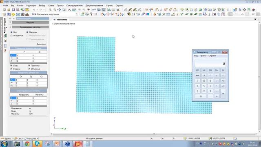261x147 pixels.
Task: Open the view tab list arrow at top right
Action: click(255, 20)
